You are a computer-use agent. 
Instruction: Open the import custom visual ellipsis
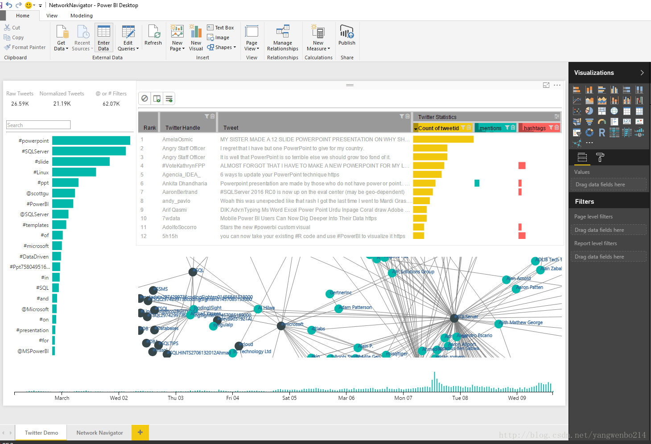tap(589, 143)
